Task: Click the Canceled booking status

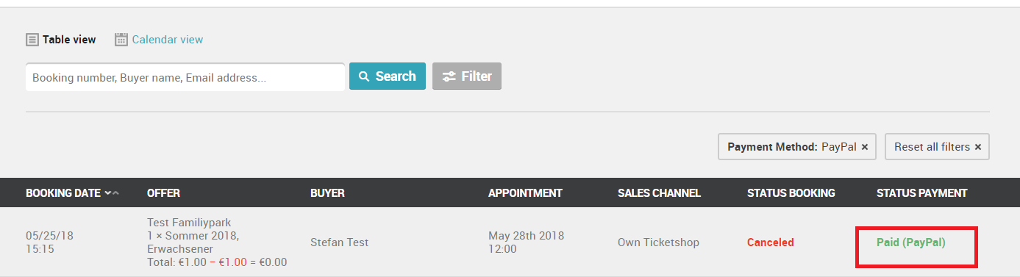Action: (x=771, y=242)
